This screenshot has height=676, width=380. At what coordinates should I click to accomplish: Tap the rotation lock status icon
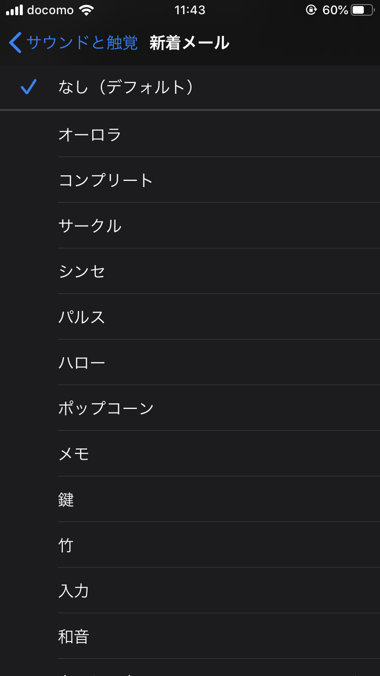pyautogui.click(x=311, y=10)
